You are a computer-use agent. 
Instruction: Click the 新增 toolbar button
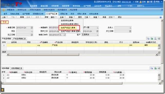(22, 17)
